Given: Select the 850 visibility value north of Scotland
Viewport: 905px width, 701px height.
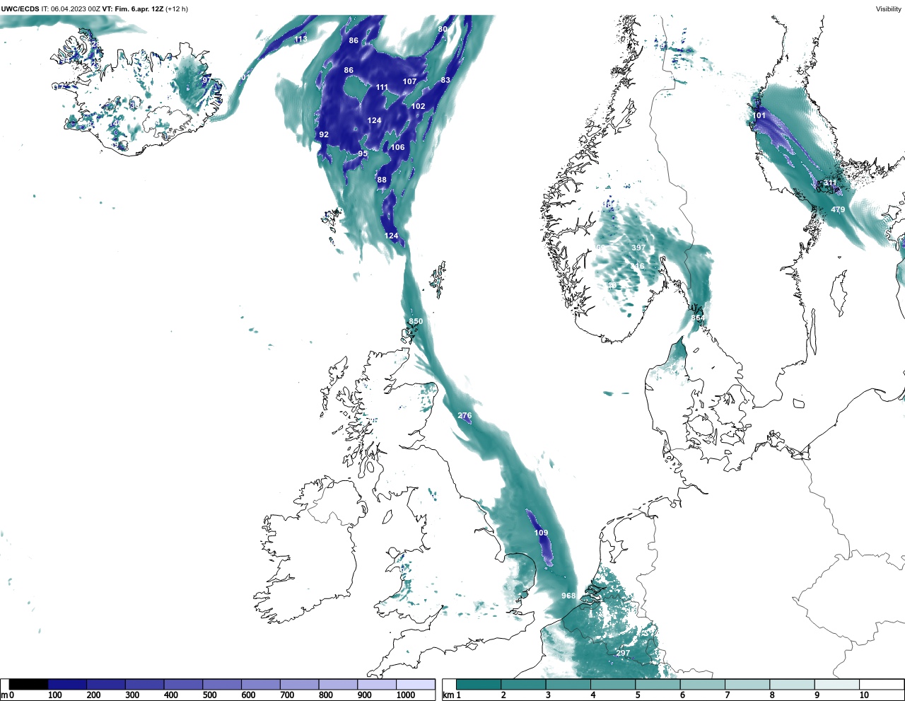Looking at the screenshot, I should [x=416, y=321].
